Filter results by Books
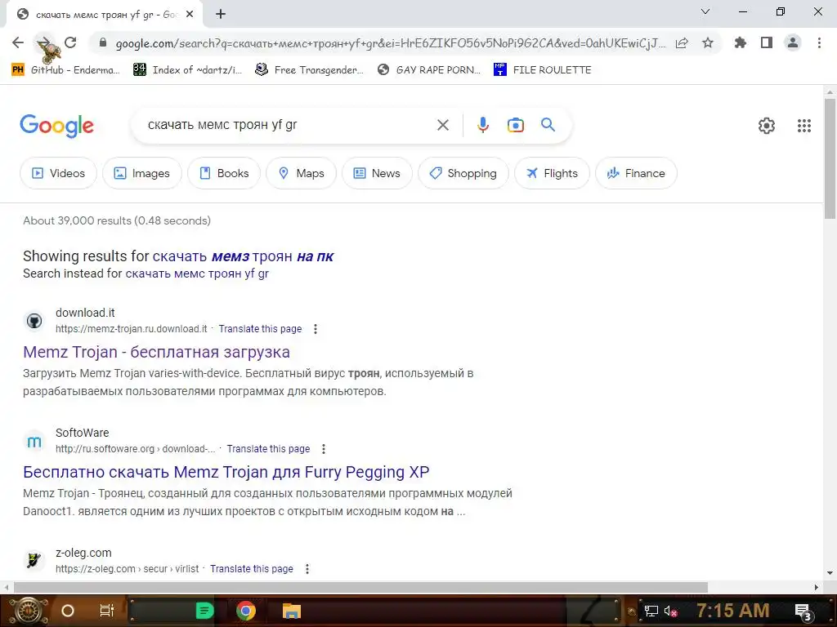The height and width of the screenshot is (627, 837). [224, 173]
